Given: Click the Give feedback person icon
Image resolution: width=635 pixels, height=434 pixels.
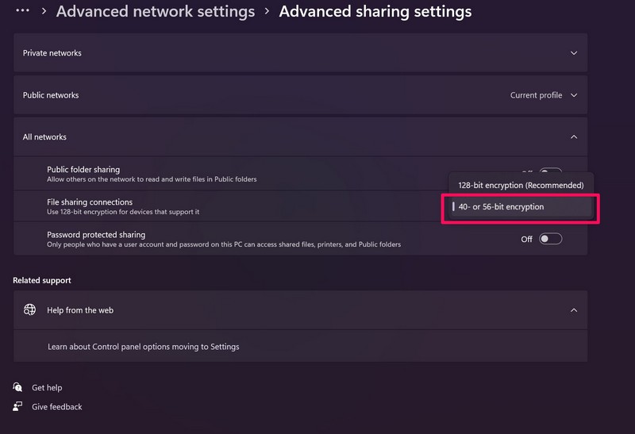Looking at the screenshot, I should click(17, 407).
